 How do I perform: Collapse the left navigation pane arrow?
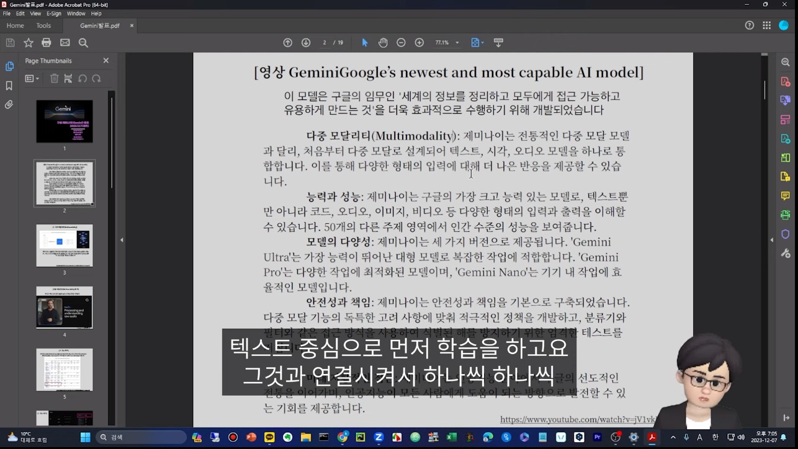tap(122, 240)
